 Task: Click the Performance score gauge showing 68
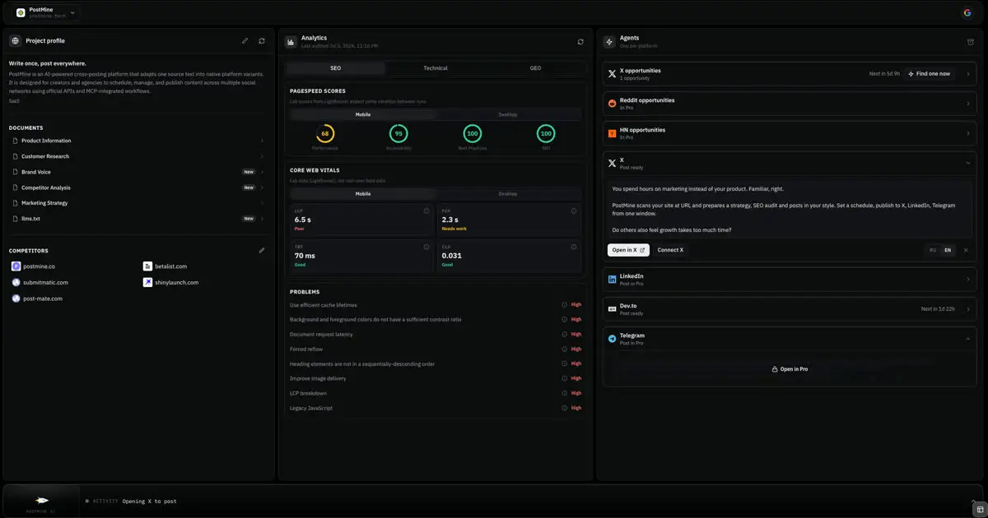324,133
